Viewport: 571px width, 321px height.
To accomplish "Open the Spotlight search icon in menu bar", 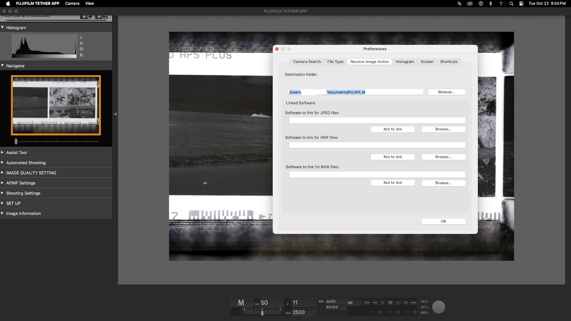I will 511,4.
